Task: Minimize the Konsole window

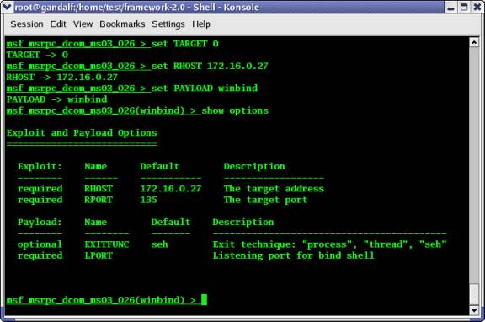Action: pyautogui.click(x=450, y=7)
